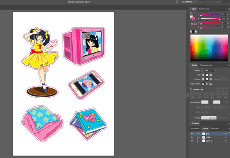
Task: Click the stroke Weight stepper arrows
Action: (203, 70)
